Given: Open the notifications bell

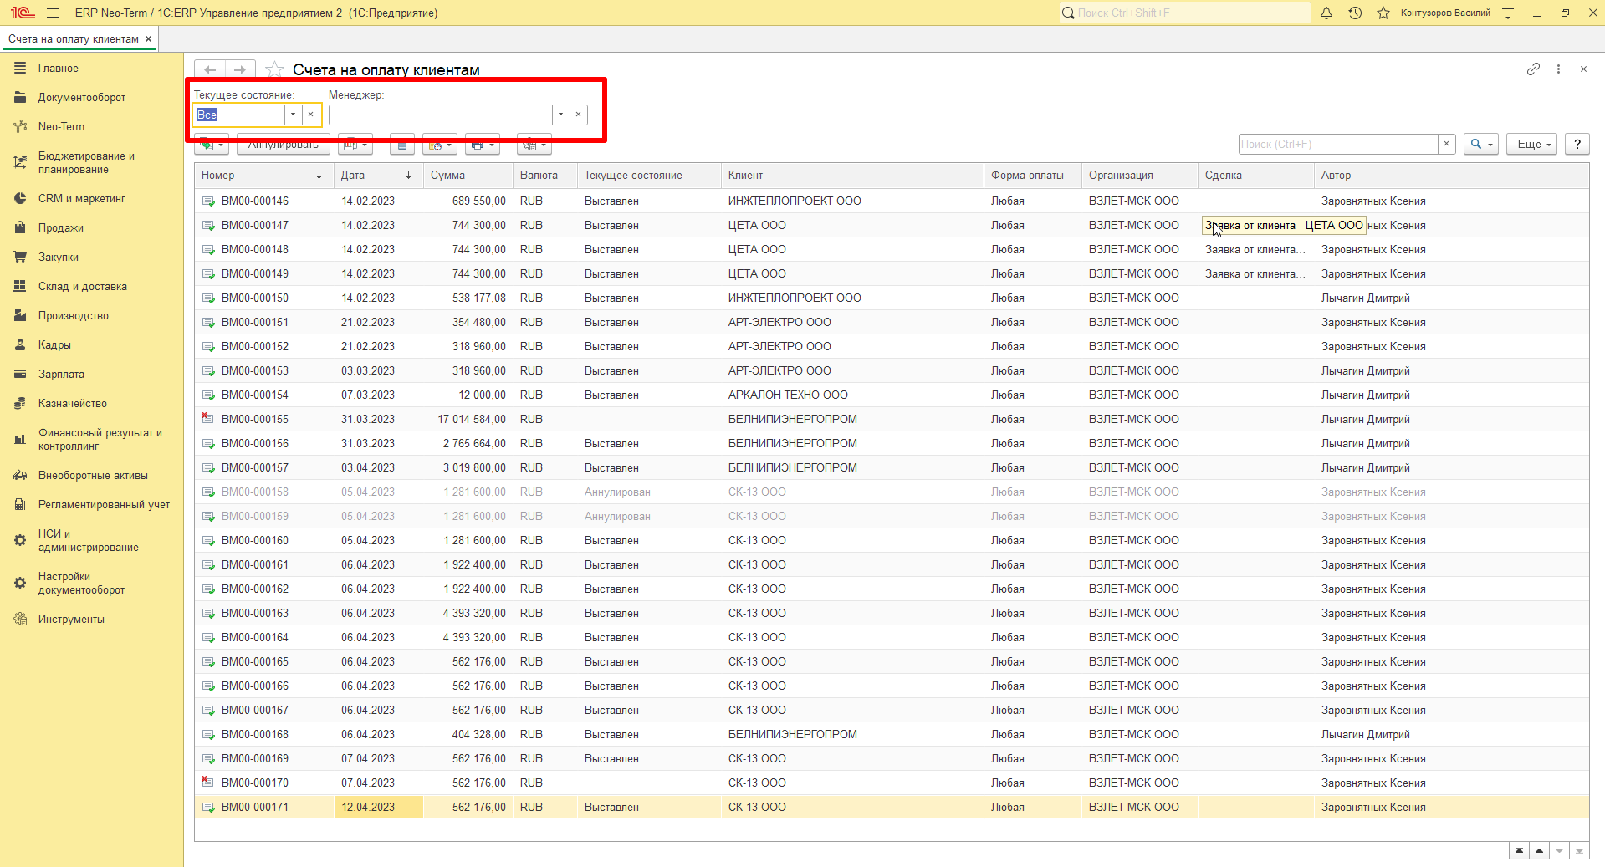Looking at the screenshot, I should click(1326, 13).
